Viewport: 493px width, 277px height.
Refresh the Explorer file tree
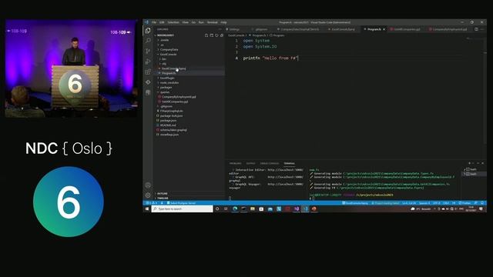click(216, 35)
